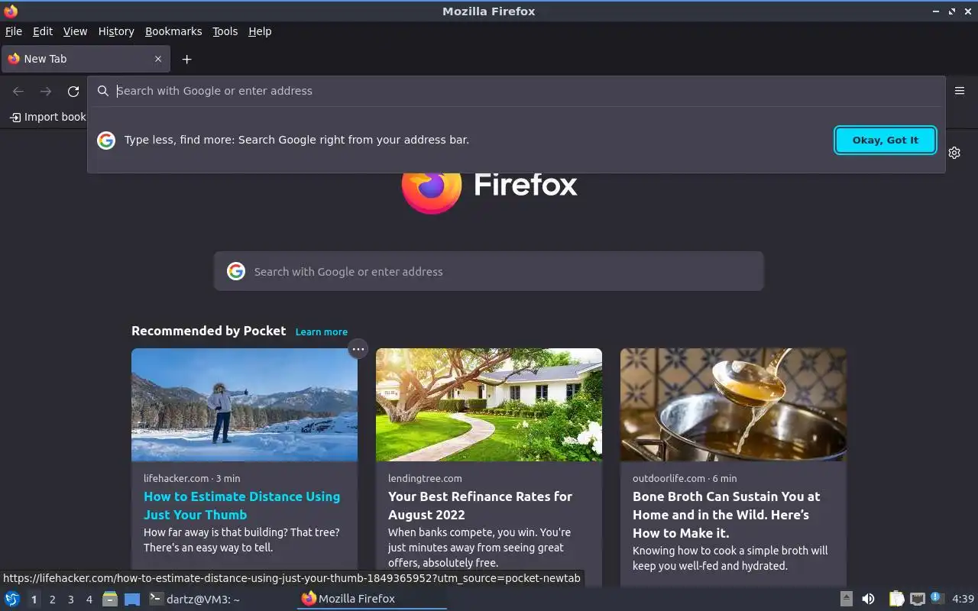Click the Google icon in the tip banner
The width and height of the screenshot is (978, 611).
pos(106,140)
